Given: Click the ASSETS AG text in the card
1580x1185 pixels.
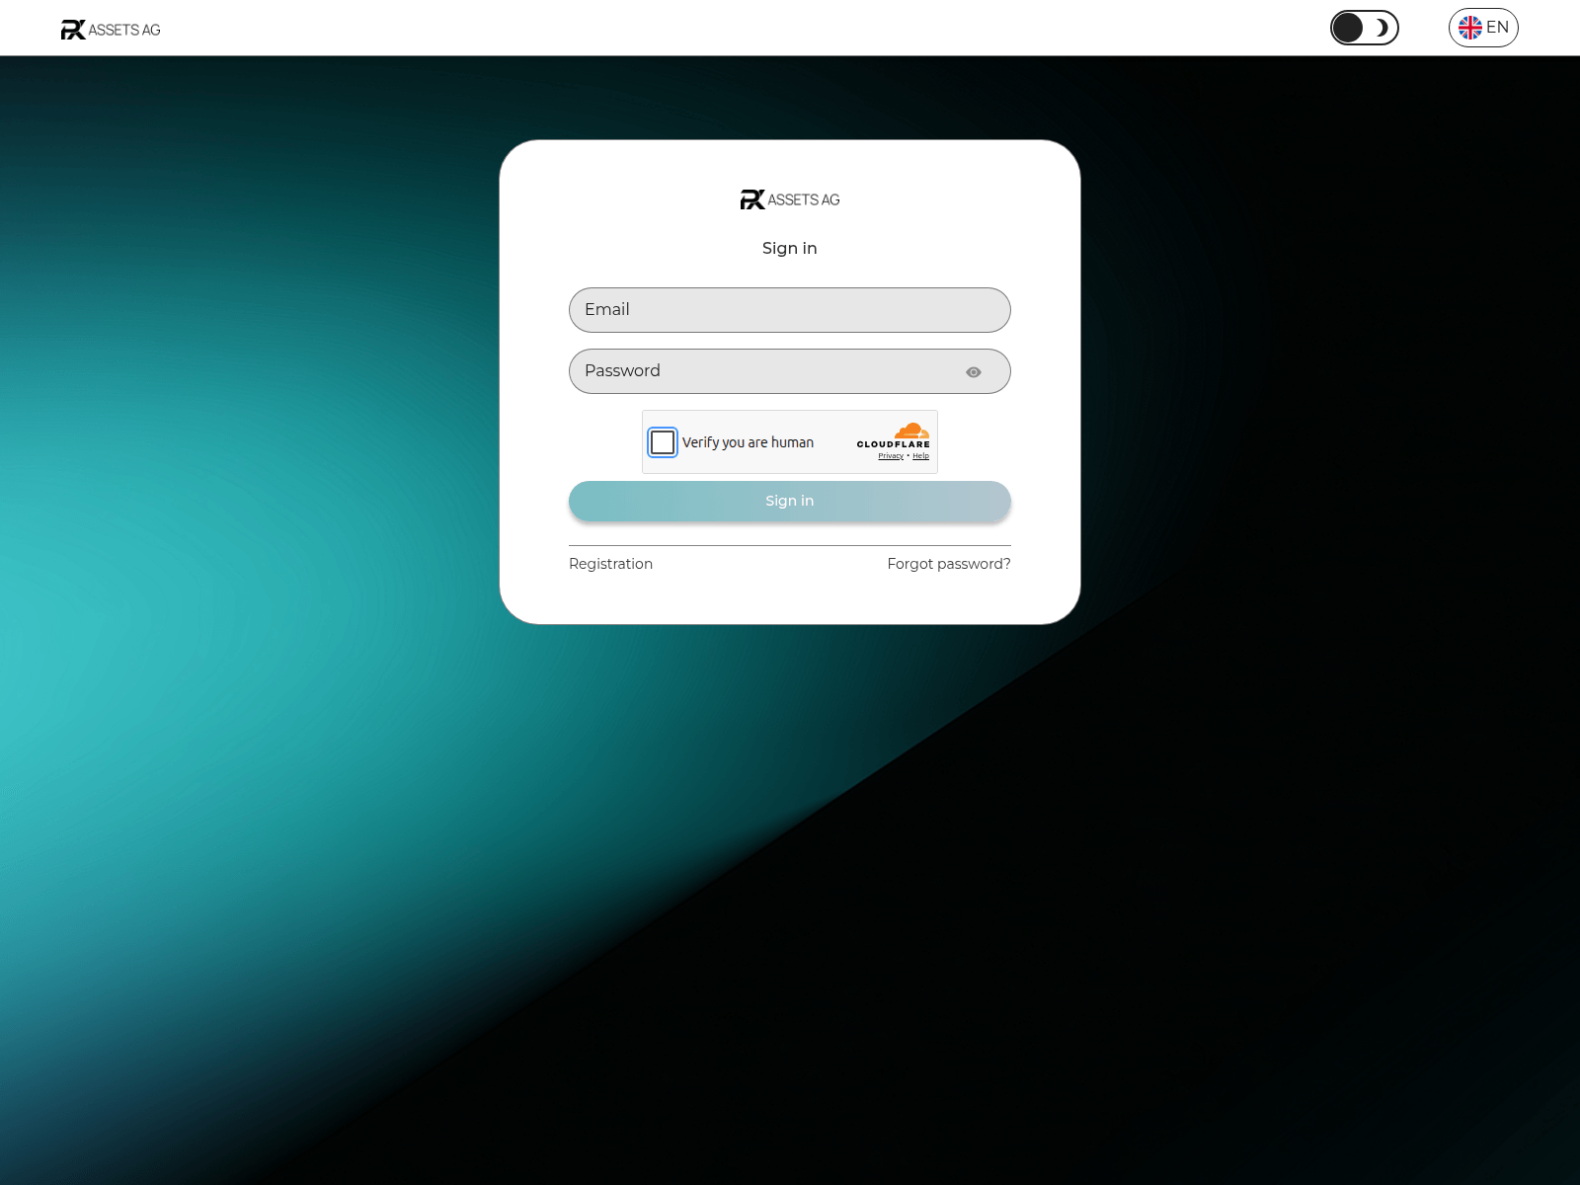Looking at the screenshot, I should click(x=804, y=199).
